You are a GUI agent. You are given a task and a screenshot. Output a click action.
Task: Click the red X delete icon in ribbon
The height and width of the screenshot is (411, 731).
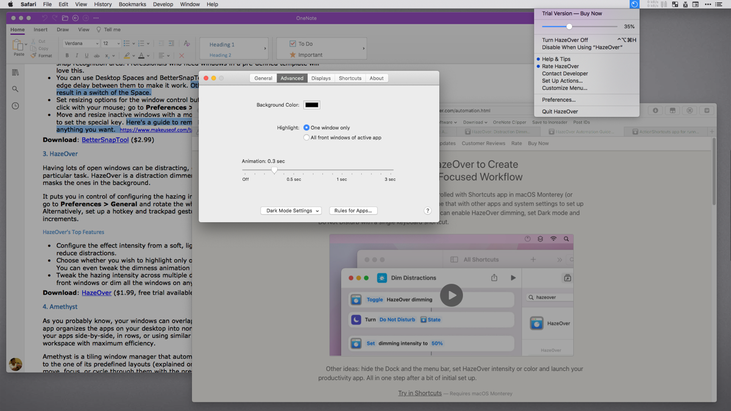(182, 56)
